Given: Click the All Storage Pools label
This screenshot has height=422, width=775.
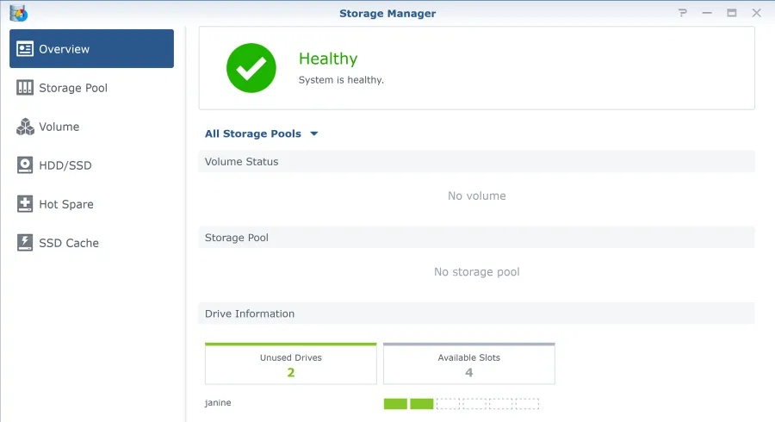Looking at the screenshot, I should coord(252,133).
